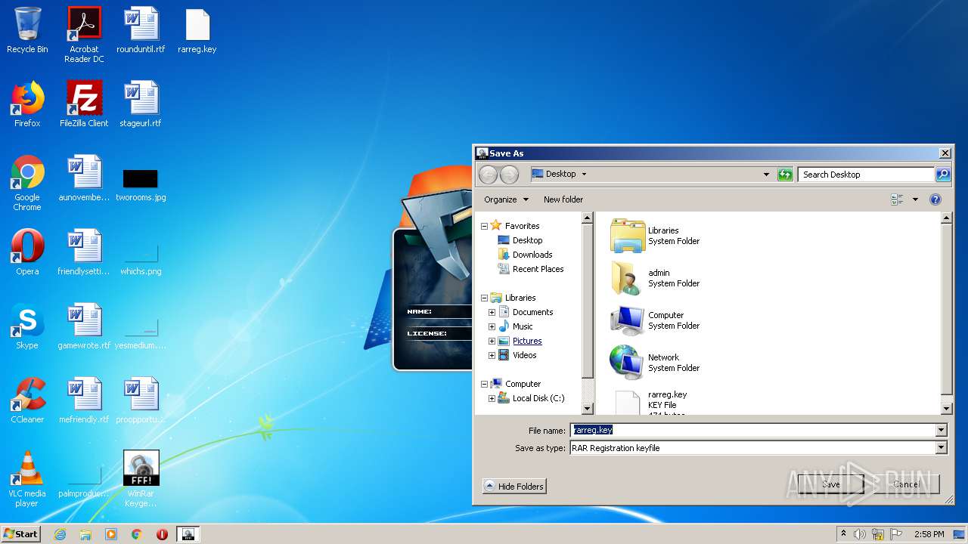This screenshot has height=544, width=968.
Task: Open Windows Explorer from the taskbar
Action: (x=85, y=534)
